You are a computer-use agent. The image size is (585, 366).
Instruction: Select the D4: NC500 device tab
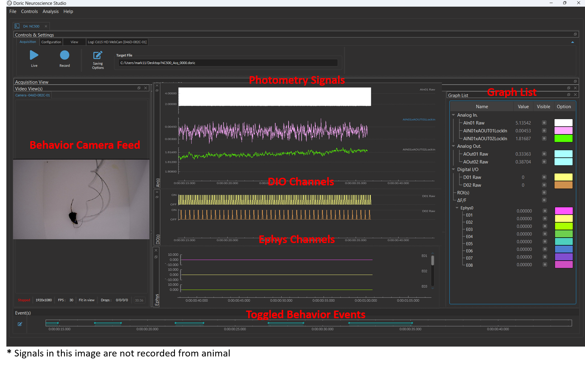(x=31, y=26)
